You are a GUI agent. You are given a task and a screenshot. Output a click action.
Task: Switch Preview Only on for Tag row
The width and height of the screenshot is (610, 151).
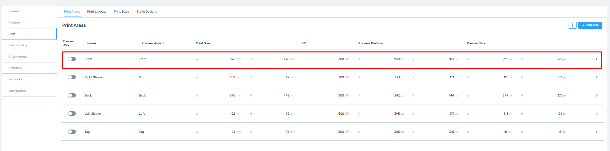pos(72,132)
